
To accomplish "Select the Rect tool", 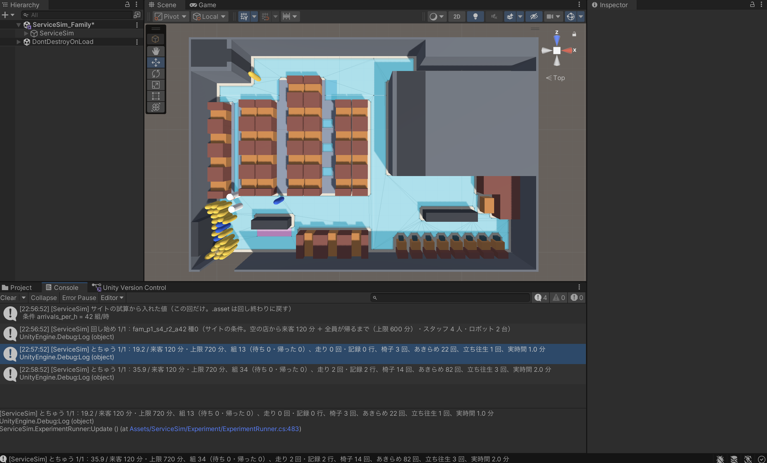I will 156,96.
